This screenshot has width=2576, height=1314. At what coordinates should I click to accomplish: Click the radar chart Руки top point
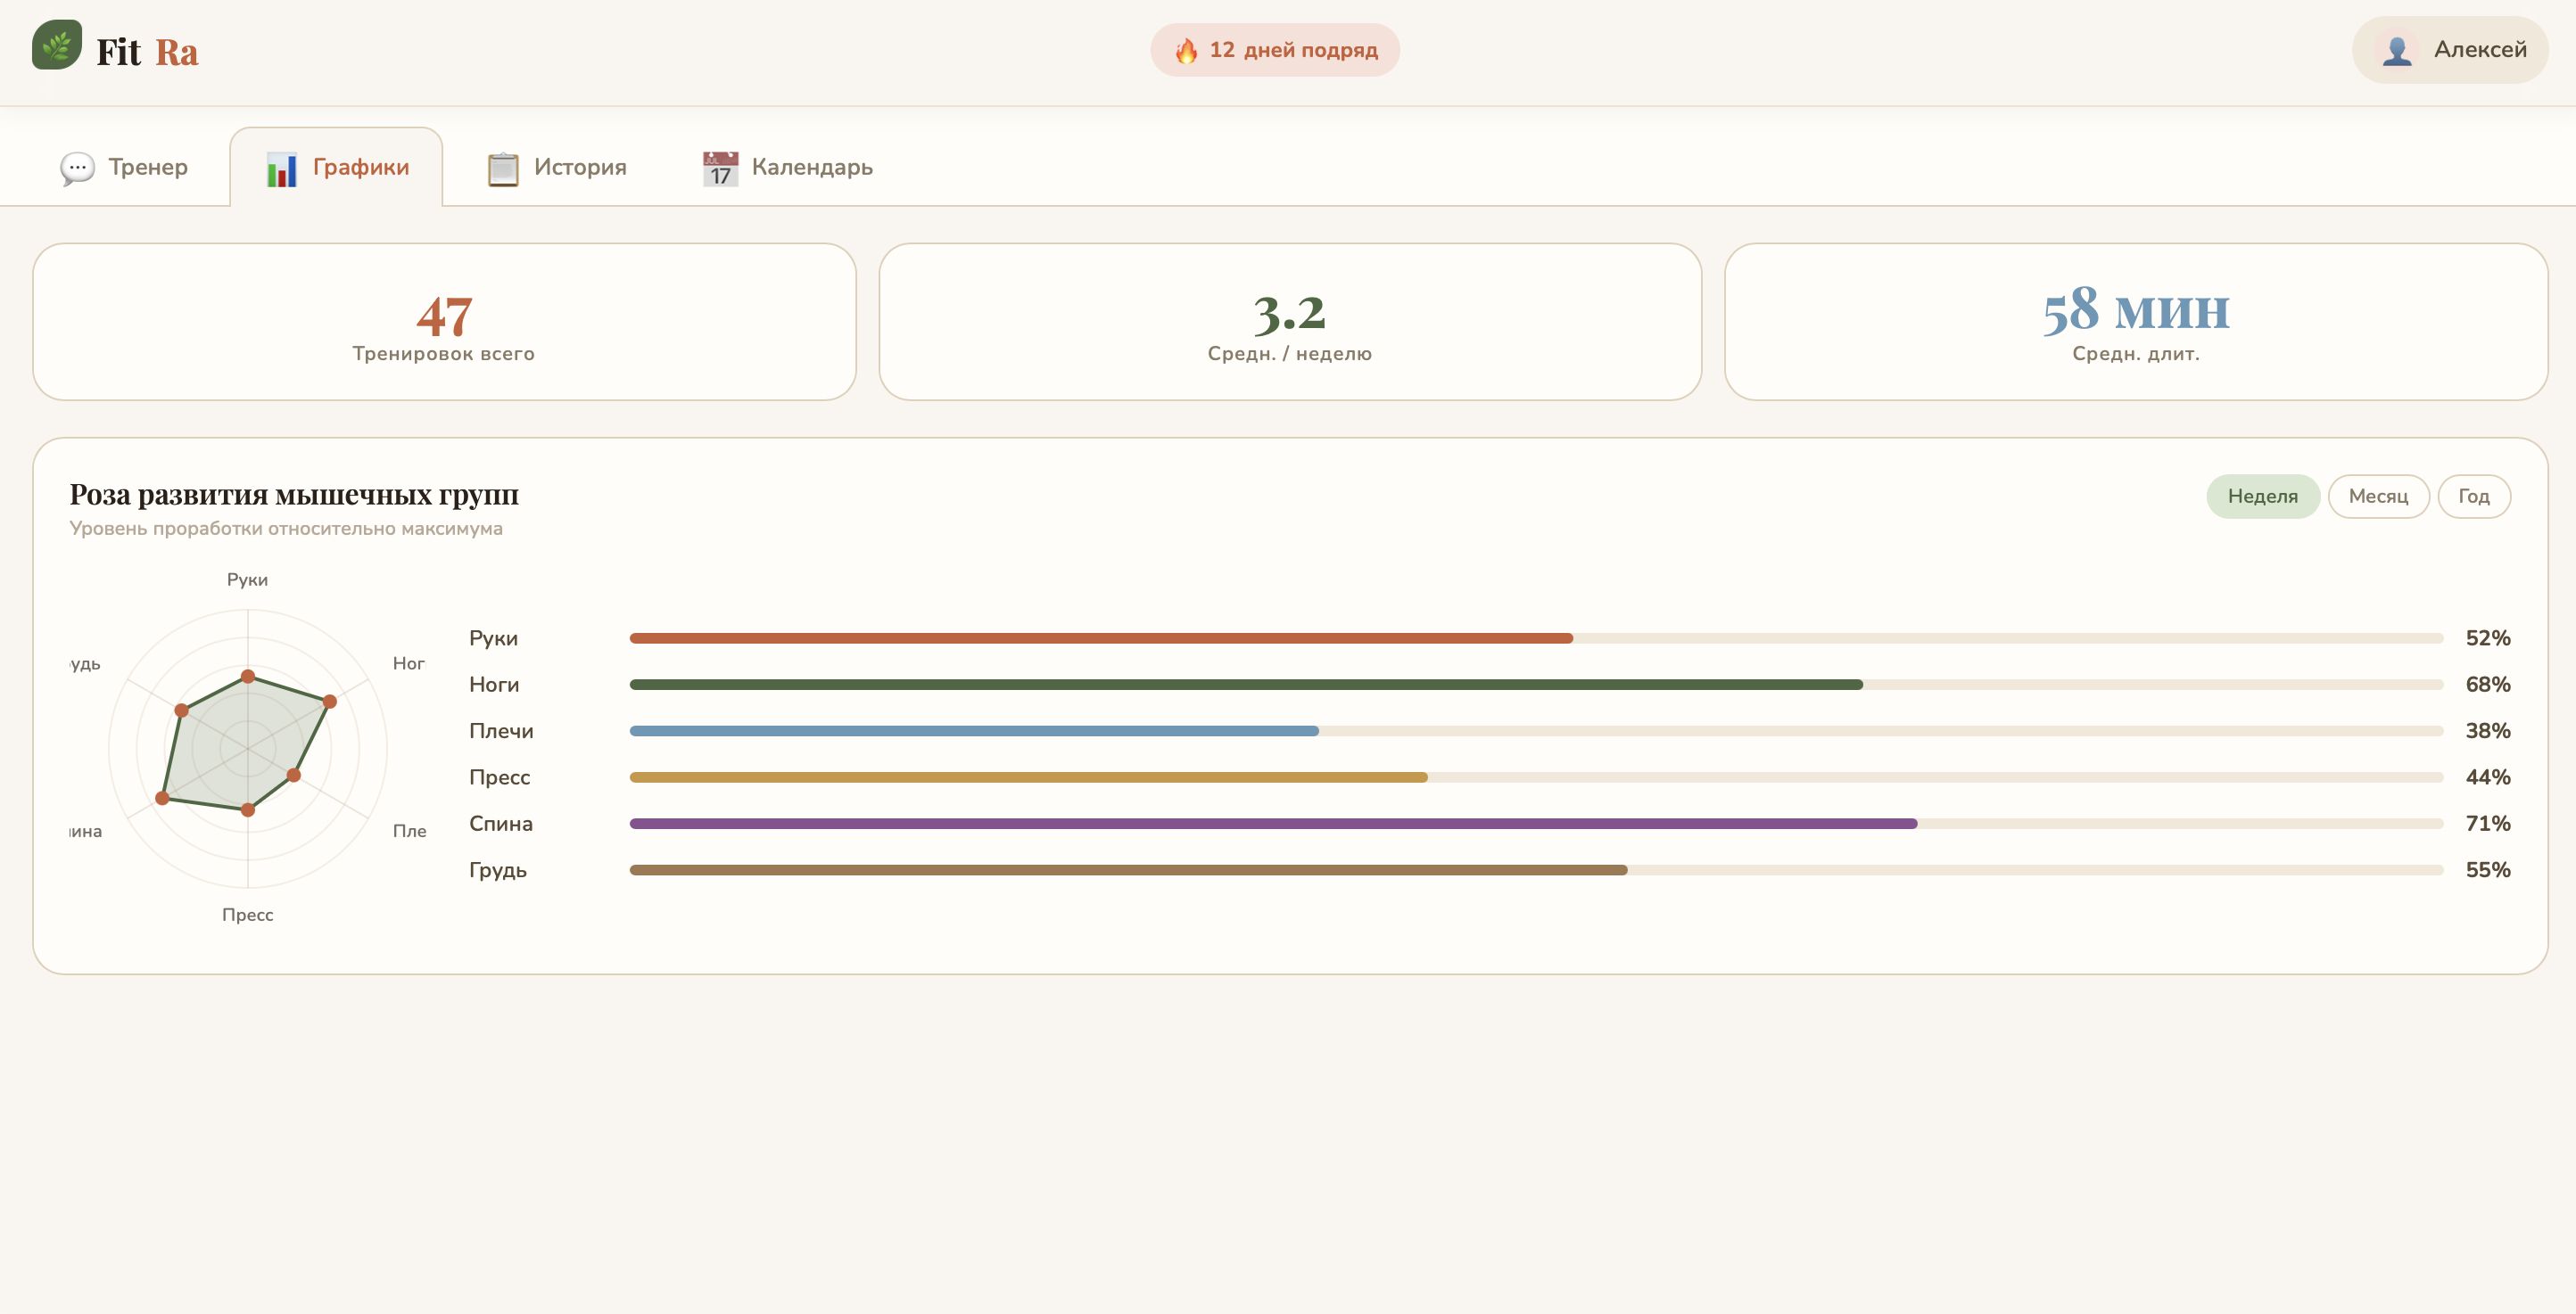(x=248, y=677)
